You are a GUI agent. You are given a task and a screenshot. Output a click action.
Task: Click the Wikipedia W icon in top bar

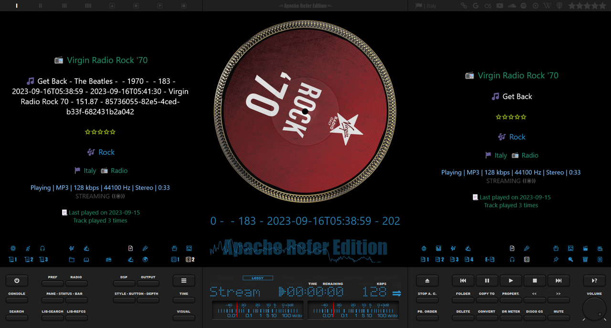point(548,6)
